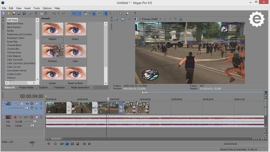Go to Start of project button

pyautogui.click(x=84, y=144)
